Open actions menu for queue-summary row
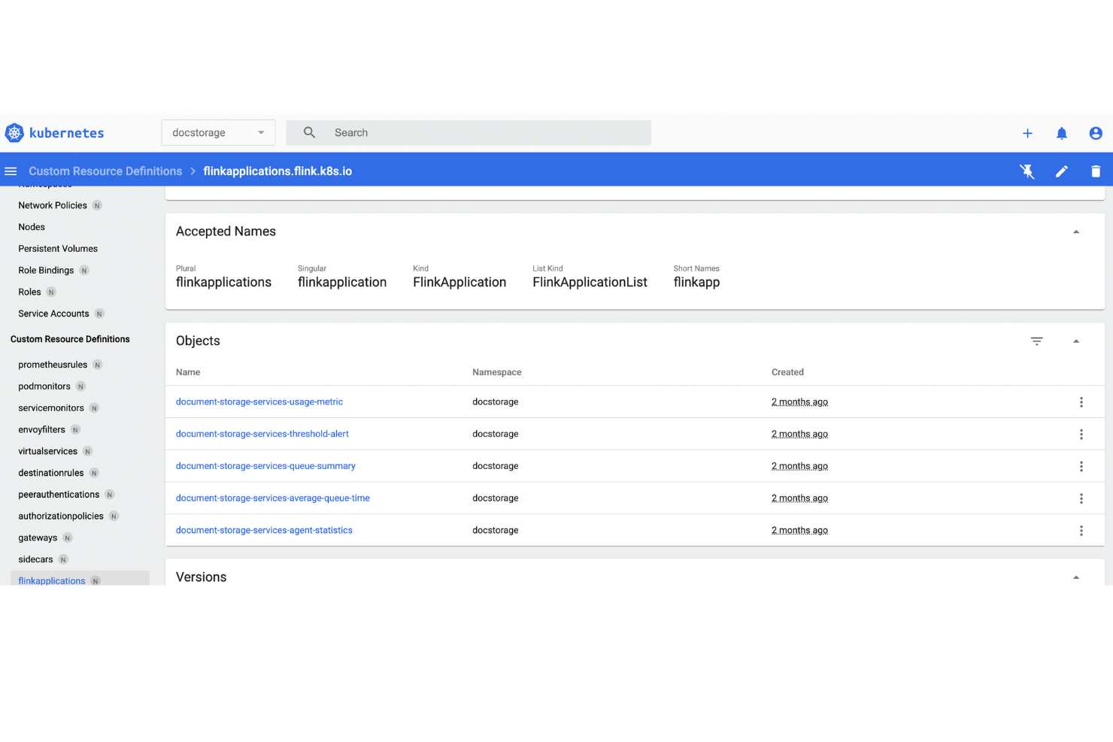This screenshot has height=742, width=1113. click(1081, 466)
